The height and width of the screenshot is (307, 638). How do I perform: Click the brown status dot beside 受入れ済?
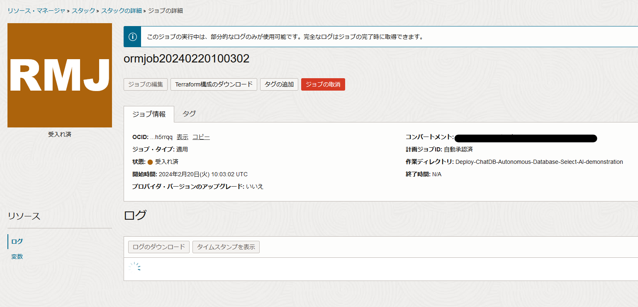point(150,162)
